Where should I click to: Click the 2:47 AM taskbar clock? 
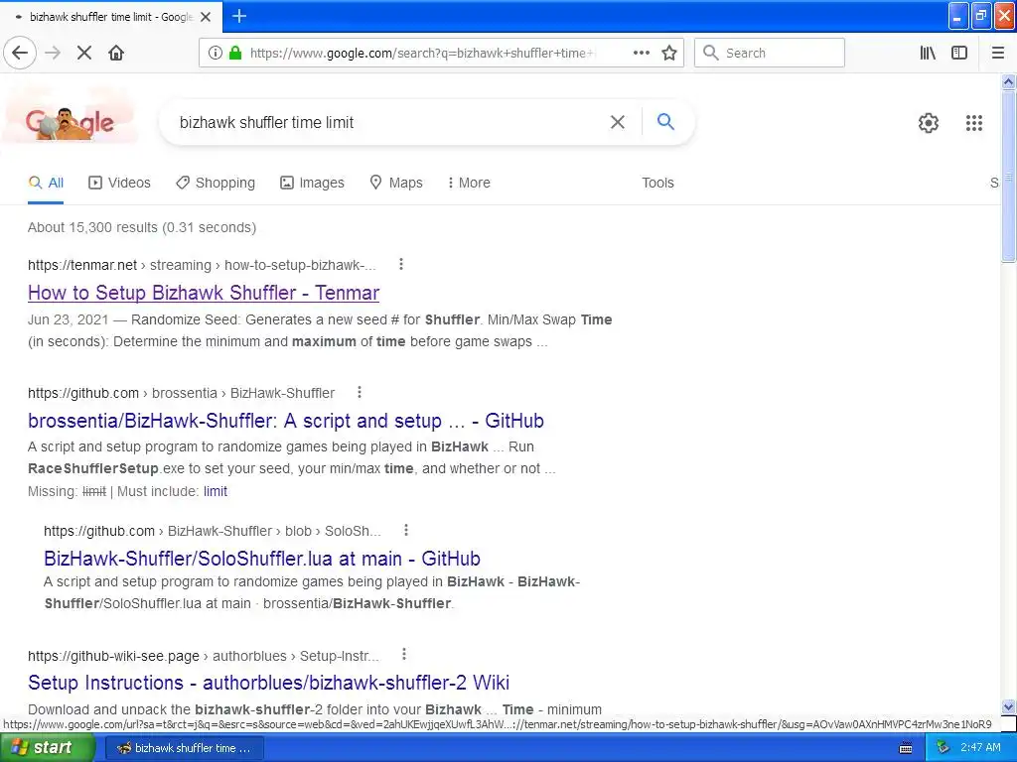980,748
